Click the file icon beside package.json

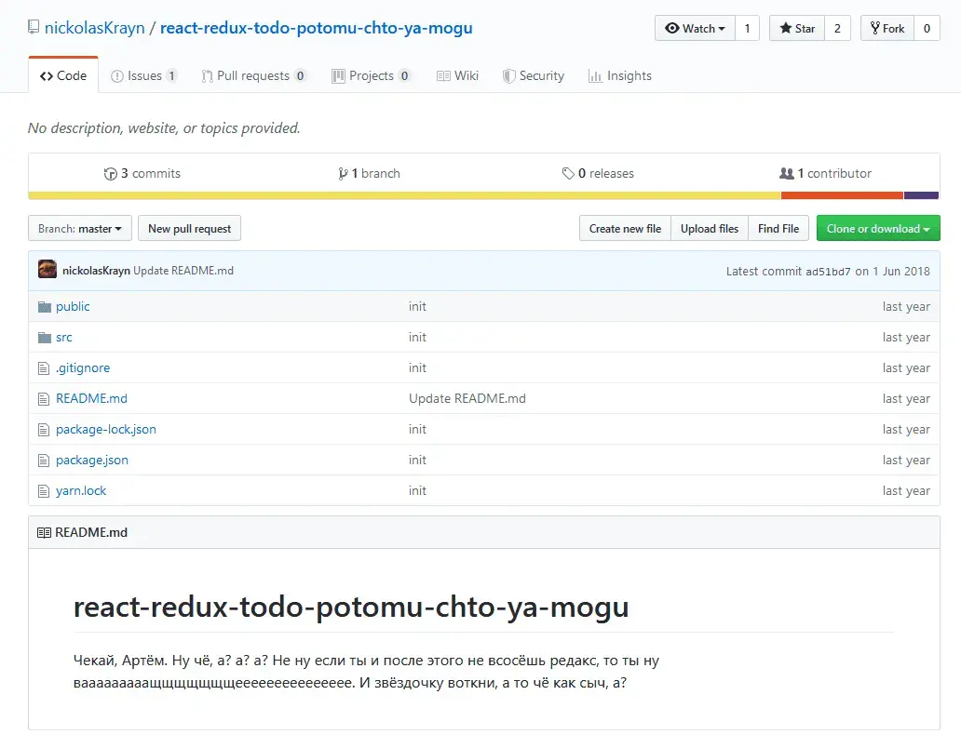pyautogui.click(x=44, y=460)
